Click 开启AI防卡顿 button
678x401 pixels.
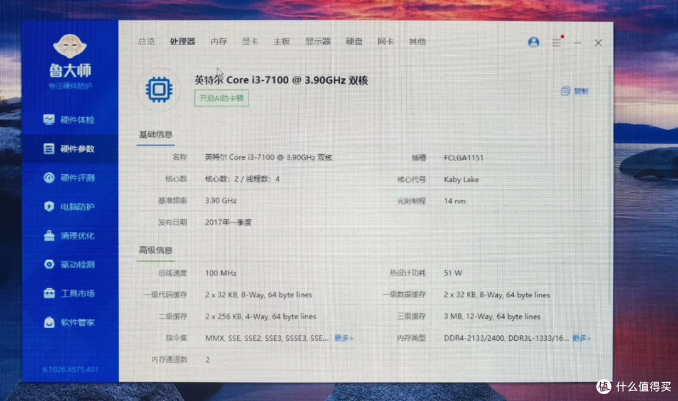pyautogui.click(x=222, y=98)
